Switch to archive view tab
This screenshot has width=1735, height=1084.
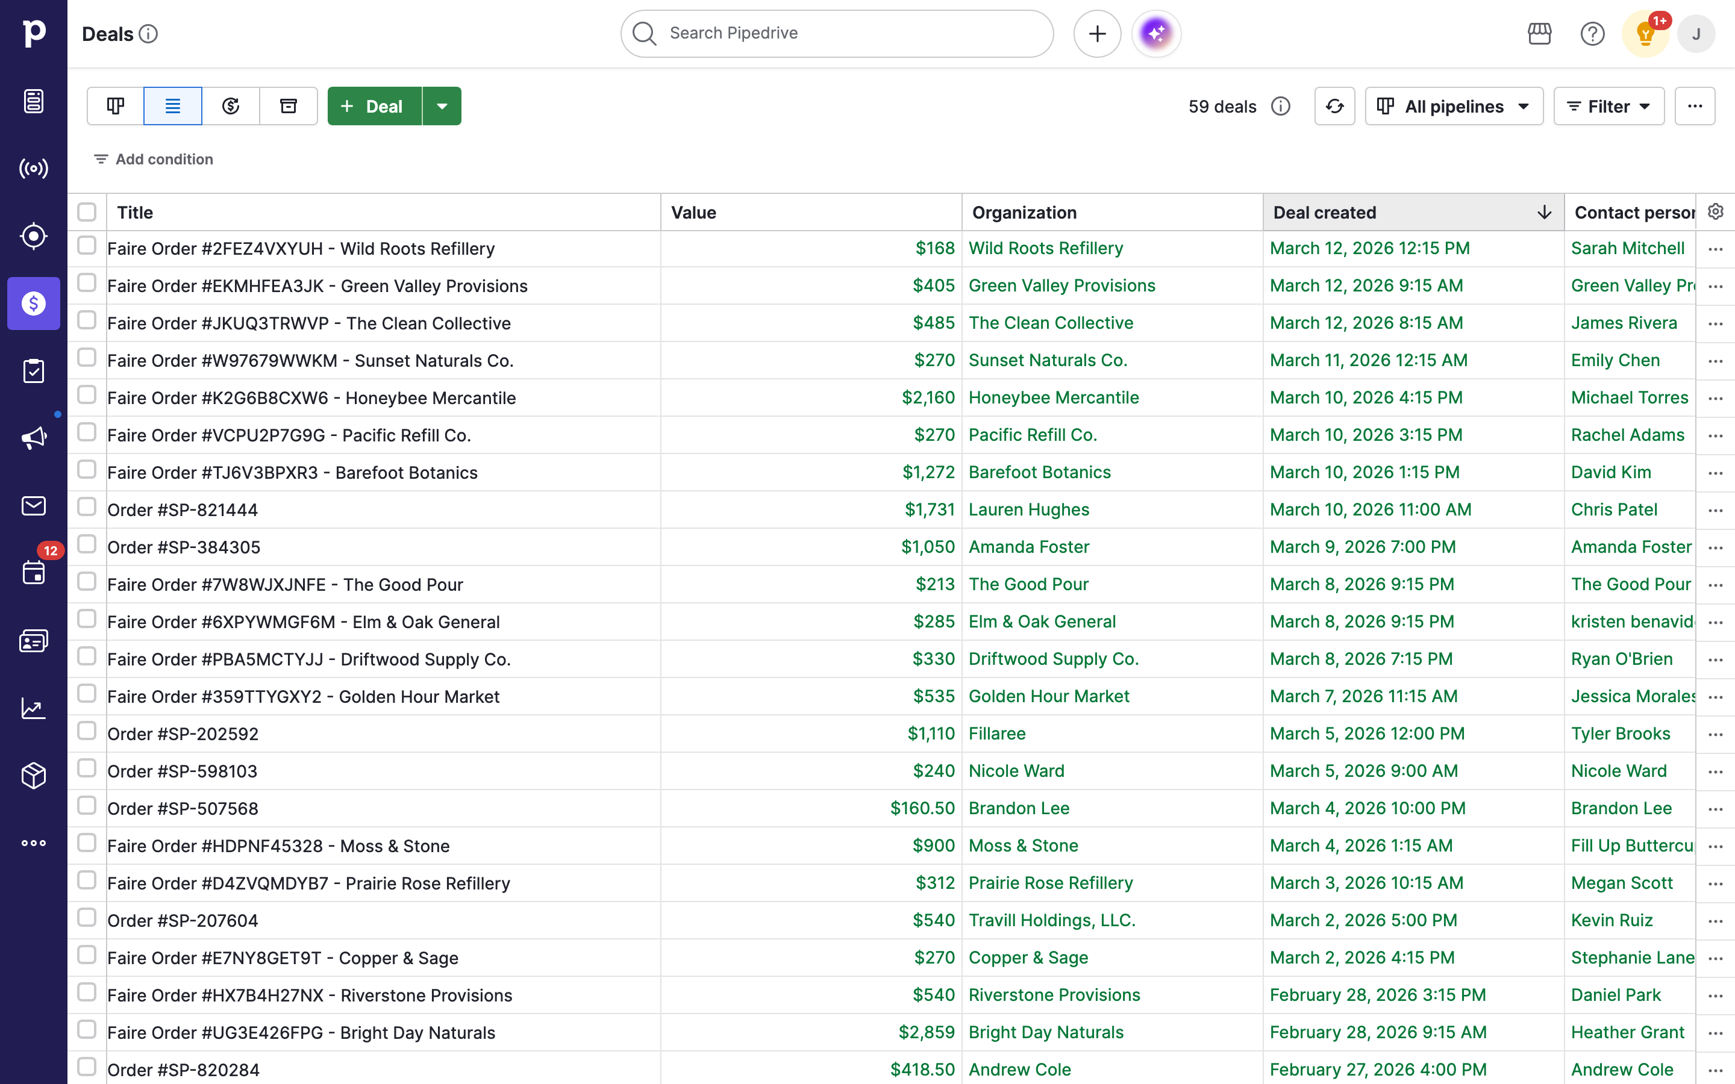pyautogui.click(x=288, y=106)
